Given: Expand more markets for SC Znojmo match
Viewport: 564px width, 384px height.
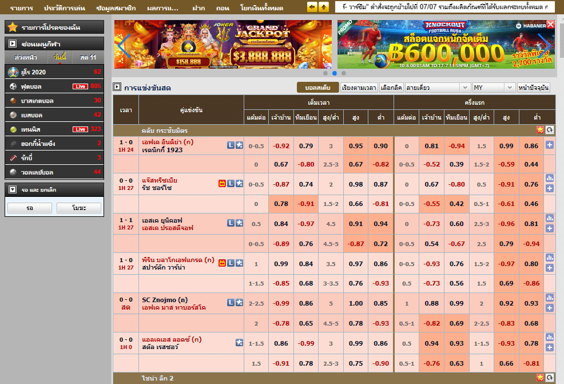Looking at the screenshot, I should pos(550,308).
